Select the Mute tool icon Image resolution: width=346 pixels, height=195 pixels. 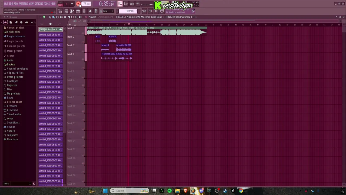pos(61,17)
